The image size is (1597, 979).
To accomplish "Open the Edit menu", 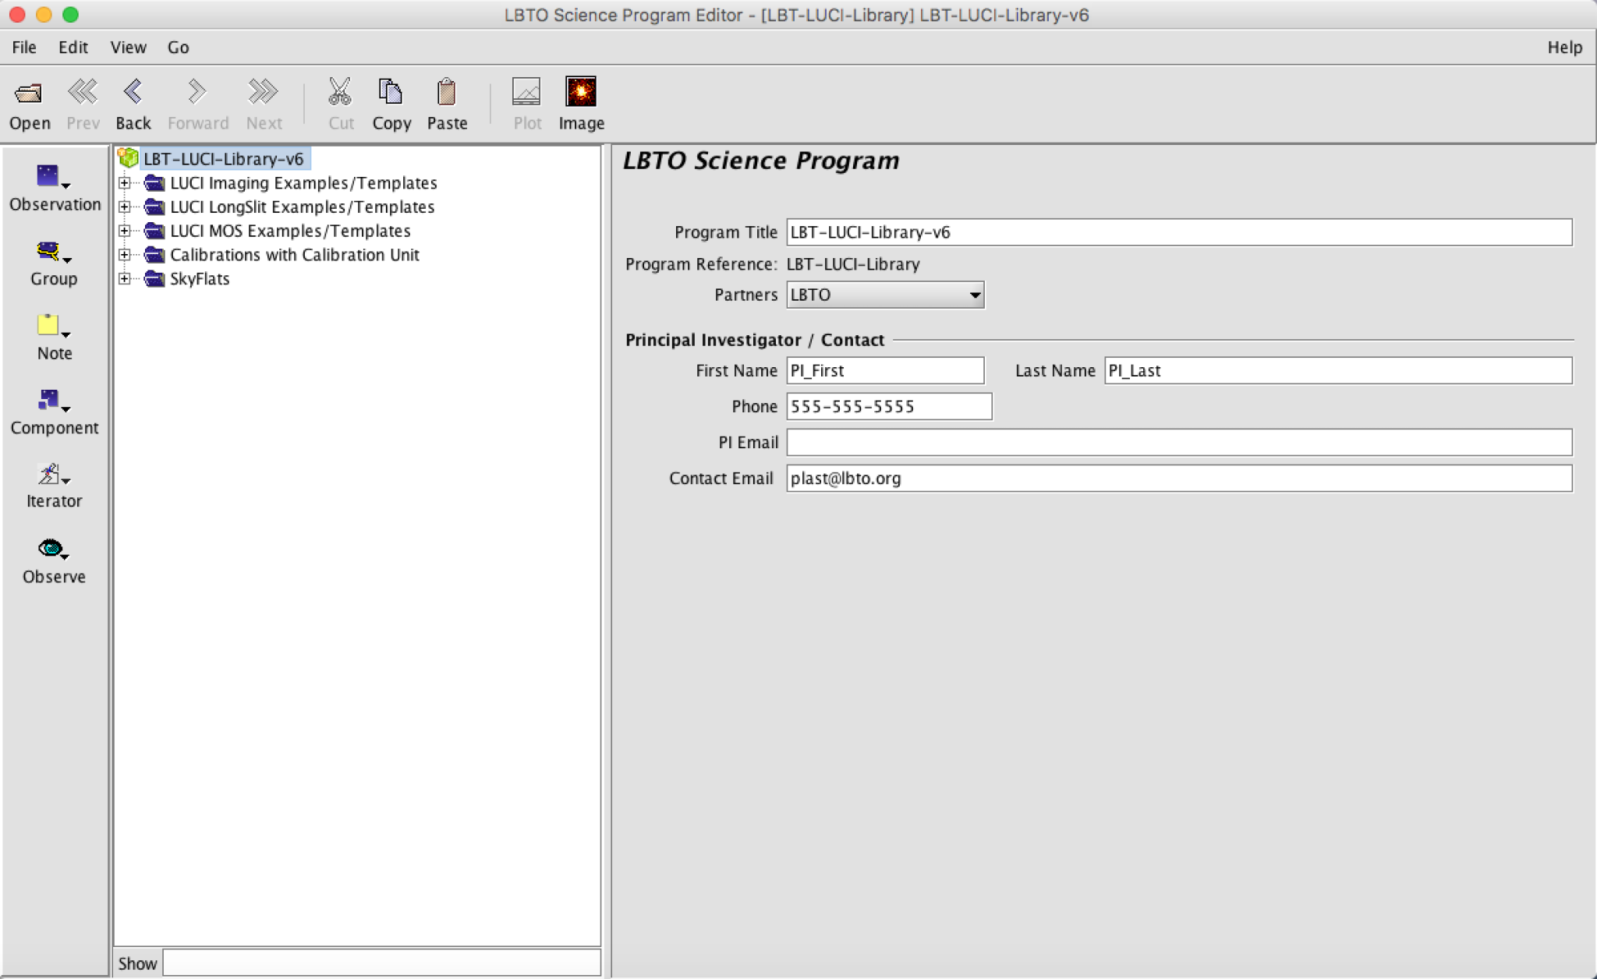I will point(73,48).
